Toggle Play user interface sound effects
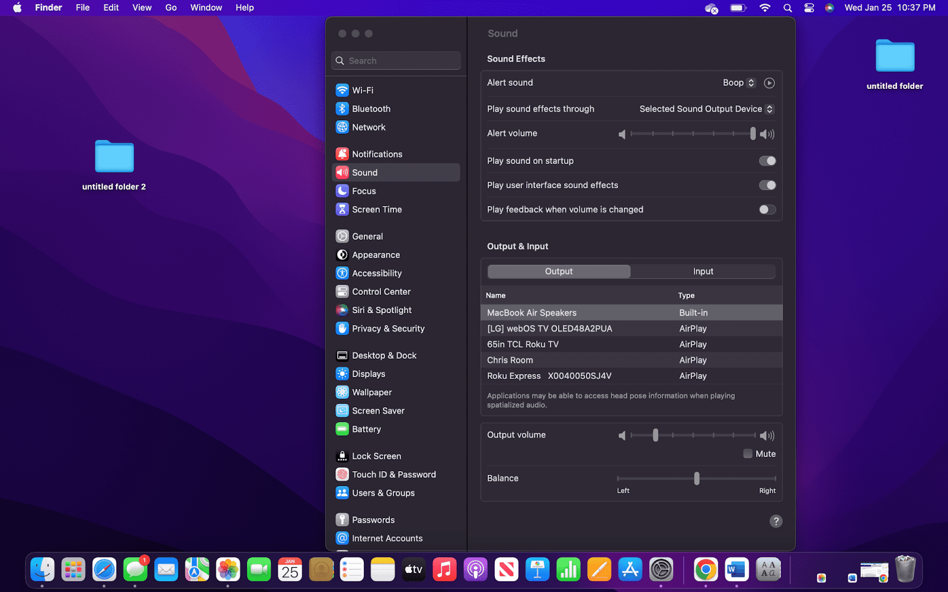948x592 pixels. tap(767, 185)
